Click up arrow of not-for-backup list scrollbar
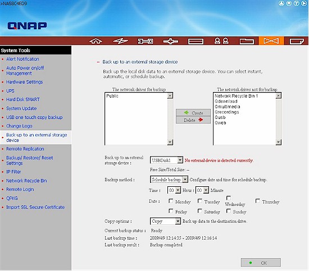Viewport: 309px width, 271px height. (x=278, y=95)
